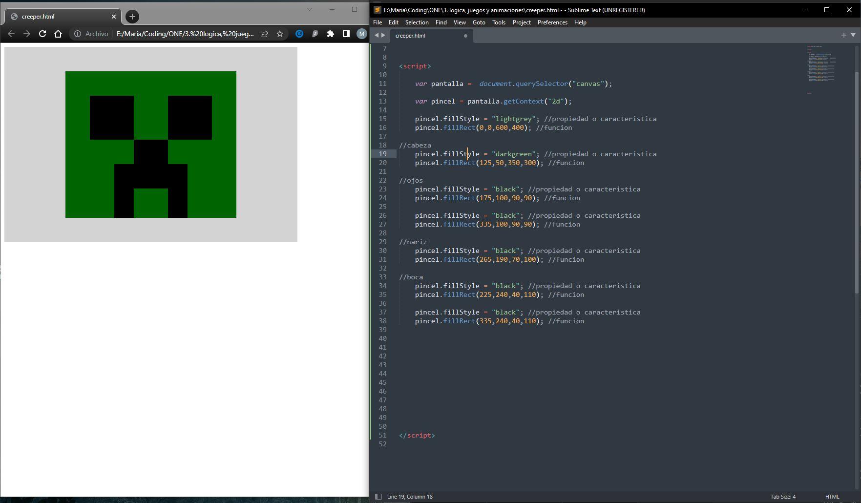Toggle the side bar switch panel icon in status bar

(378, 497)
